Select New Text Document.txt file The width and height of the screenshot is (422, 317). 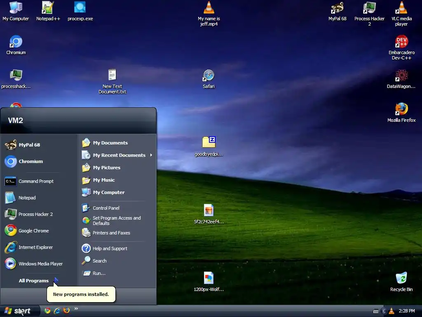(x=112, y=81)
